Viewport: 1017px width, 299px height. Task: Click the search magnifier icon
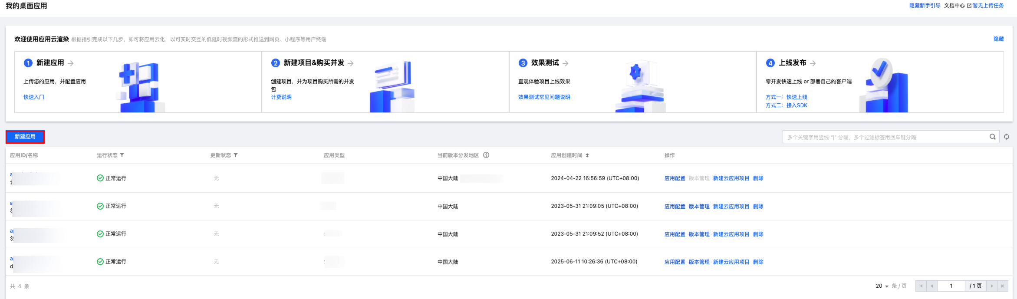pos(992,137)
